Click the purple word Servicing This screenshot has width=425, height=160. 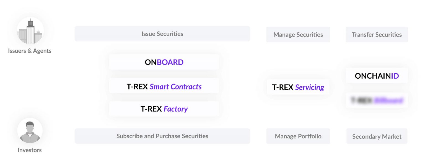310,87
